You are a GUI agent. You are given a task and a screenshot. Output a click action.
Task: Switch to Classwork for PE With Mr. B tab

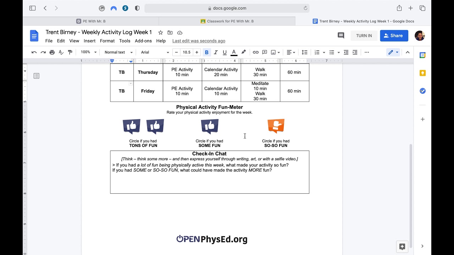coord(227,21)
